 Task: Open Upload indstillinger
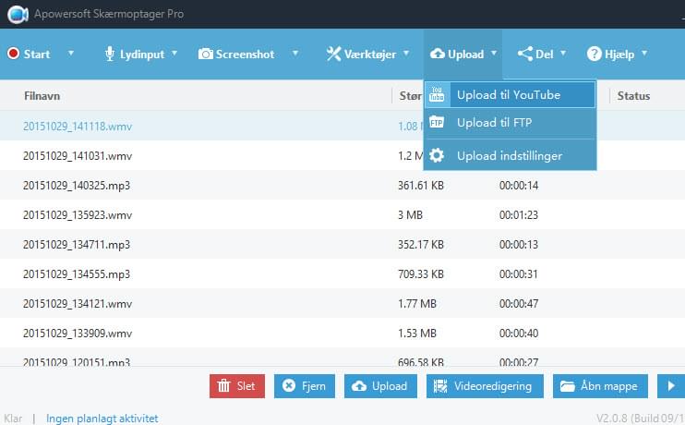pyautogui.click(x=510, y=155)
